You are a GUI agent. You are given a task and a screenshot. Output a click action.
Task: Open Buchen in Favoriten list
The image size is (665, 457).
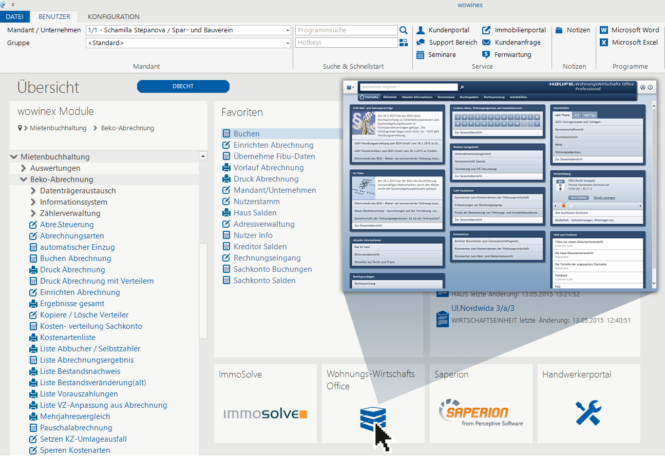point(246,134)
